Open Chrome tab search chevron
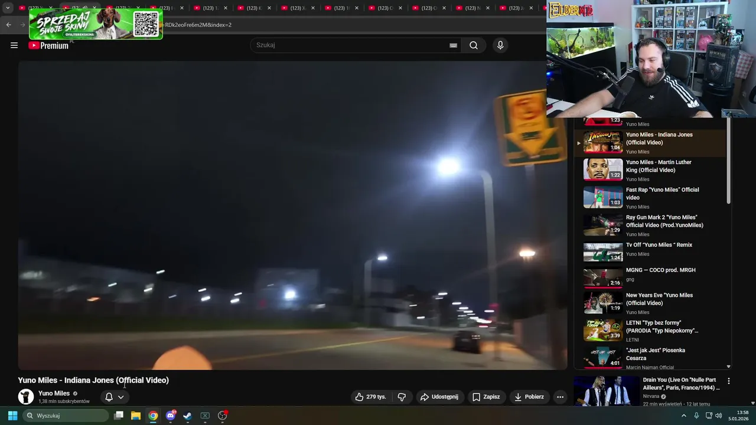 point(8,8)
